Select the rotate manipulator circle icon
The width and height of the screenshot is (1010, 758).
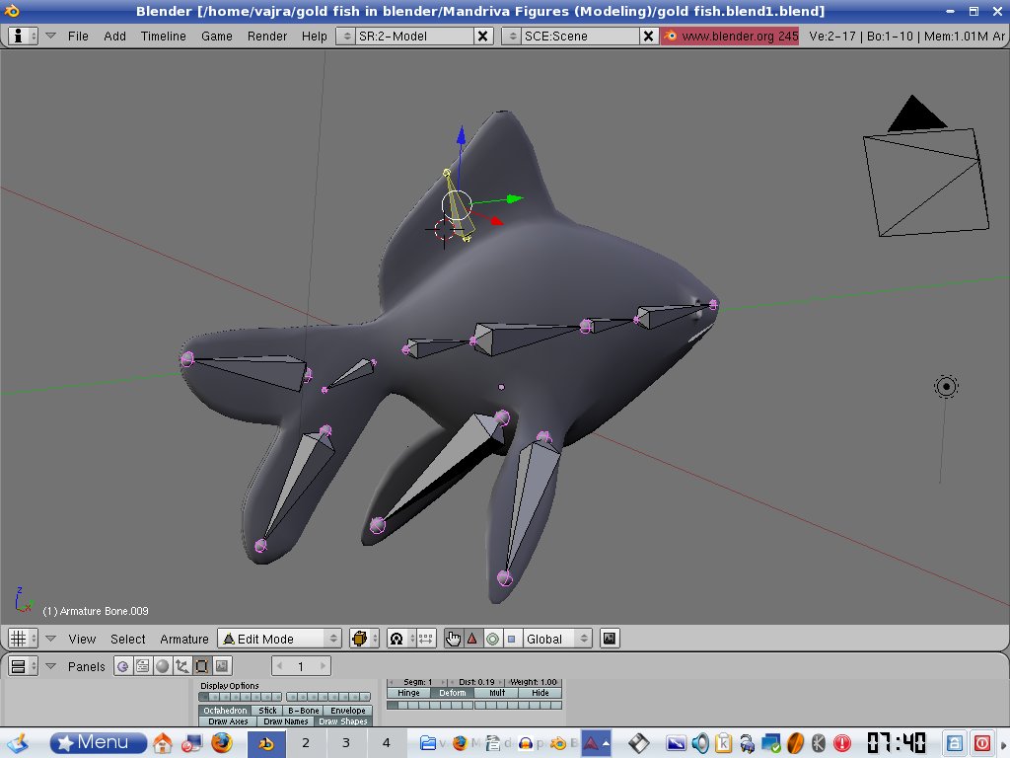pyautogui.click(x=492, y=639)
